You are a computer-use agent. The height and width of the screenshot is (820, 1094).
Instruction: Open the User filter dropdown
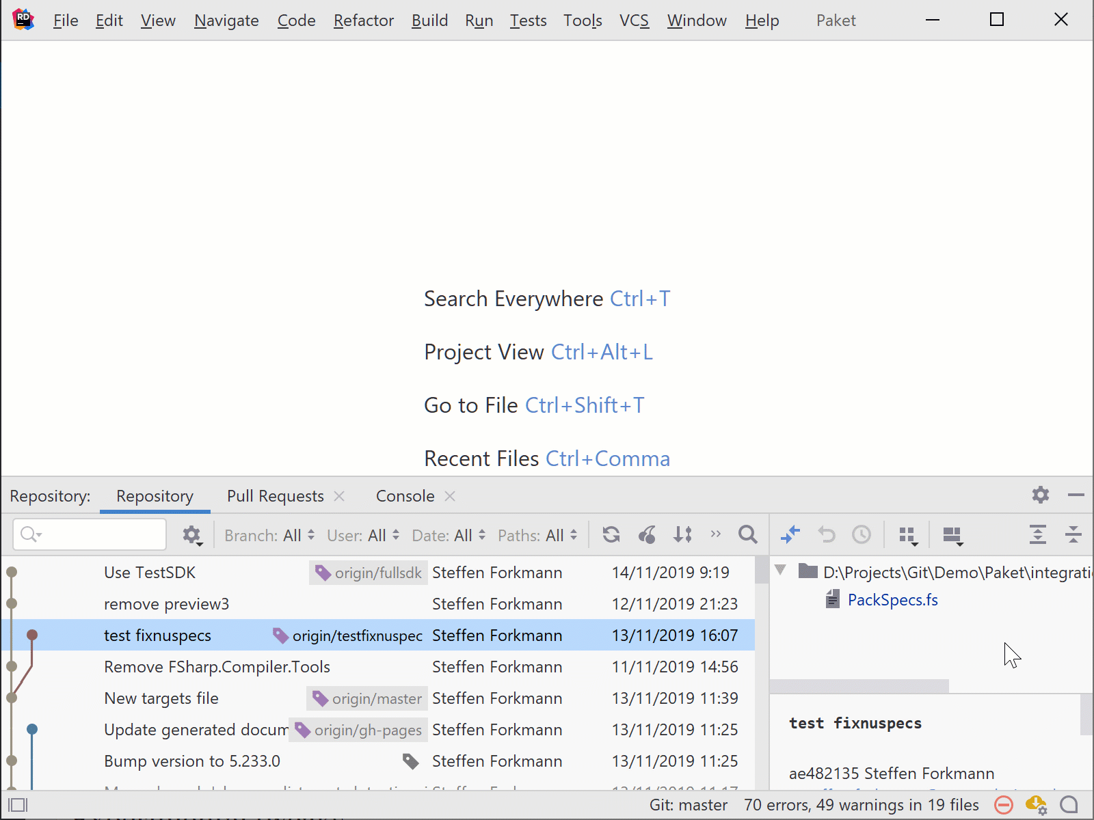[363, 536]
